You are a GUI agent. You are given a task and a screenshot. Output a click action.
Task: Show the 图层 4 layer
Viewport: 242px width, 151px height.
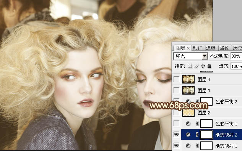(176, 79)
